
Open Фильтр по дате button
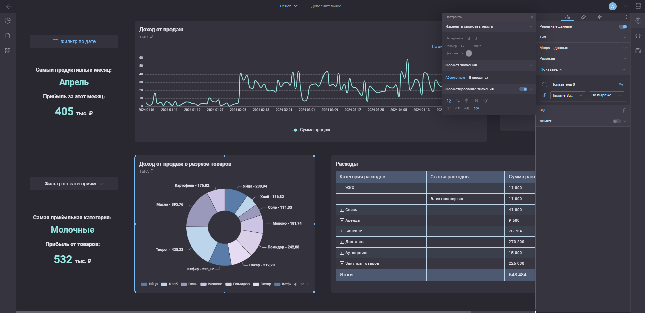point(74,41)
